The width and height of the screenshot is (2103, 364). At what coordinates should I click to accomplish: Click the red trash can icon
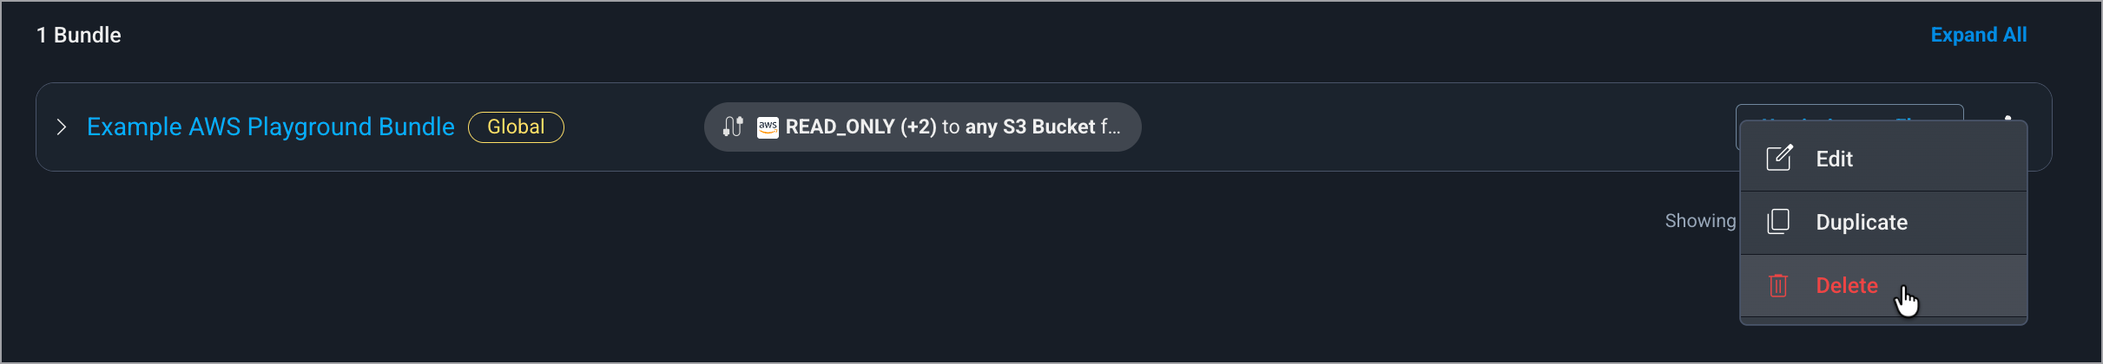(1777, 285)
